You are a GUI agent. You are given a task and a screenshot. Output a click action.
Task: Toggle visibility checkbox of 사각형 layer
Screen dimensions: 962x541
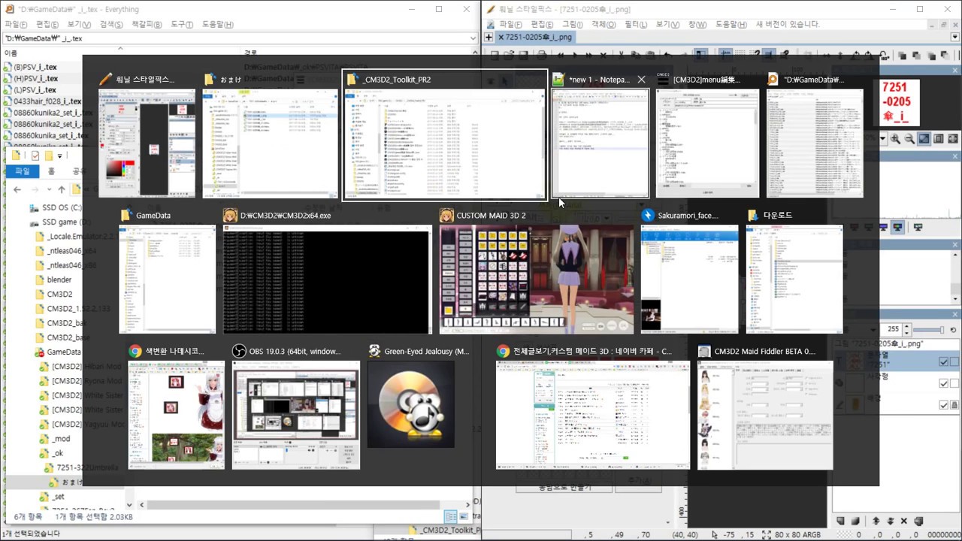coord(944,383)
